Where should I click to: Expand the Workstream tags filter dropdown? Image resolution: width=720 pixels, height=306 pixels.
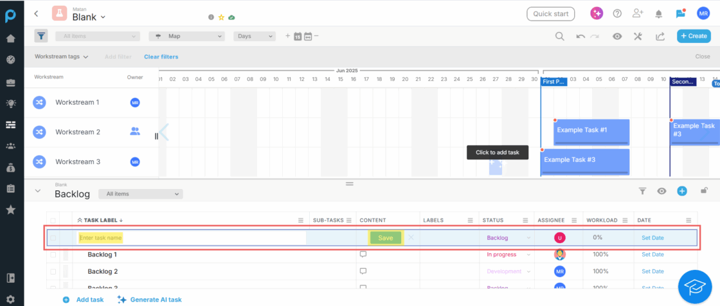tap(61, 57)
